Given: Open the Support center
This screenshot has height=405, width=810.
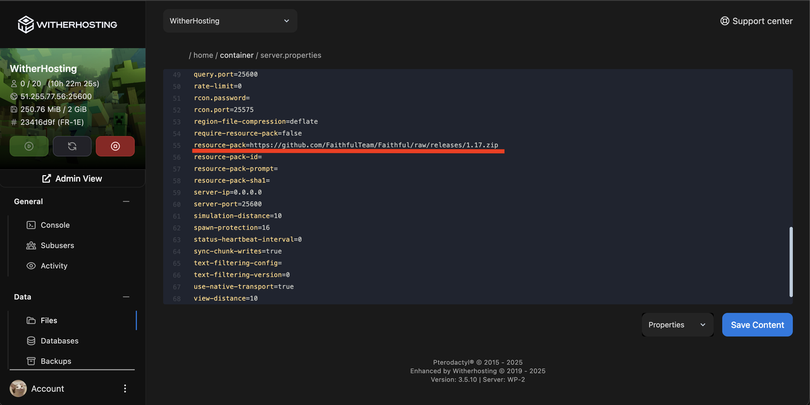Looking at the screenshot, I should [756, 21].
